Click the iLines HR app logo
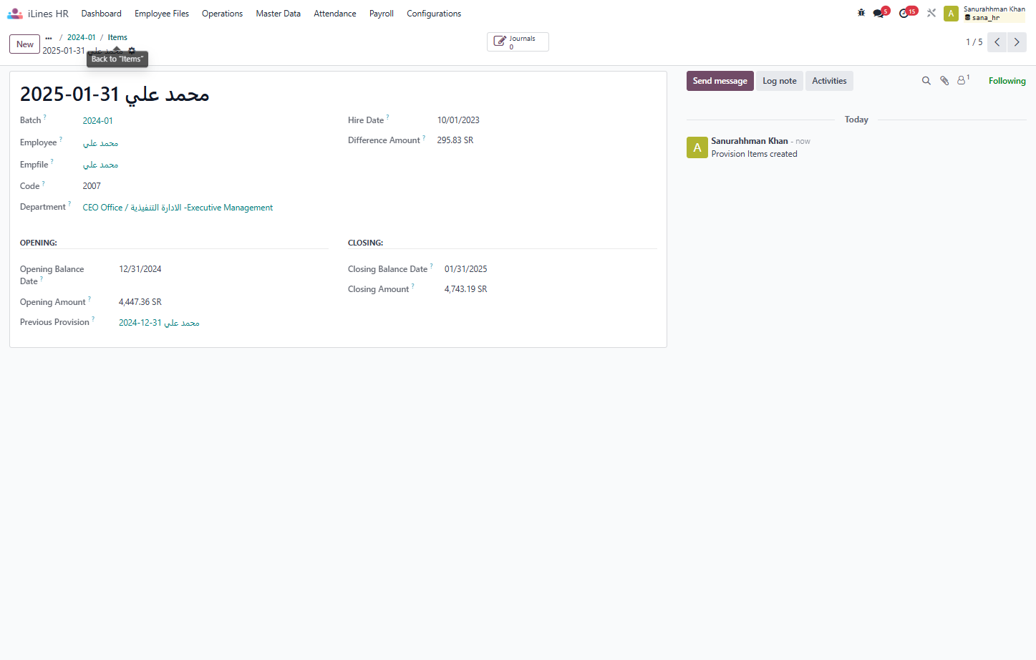This screenshot has height=660, width=1036. pyautogui.click(x=15, y=14)
